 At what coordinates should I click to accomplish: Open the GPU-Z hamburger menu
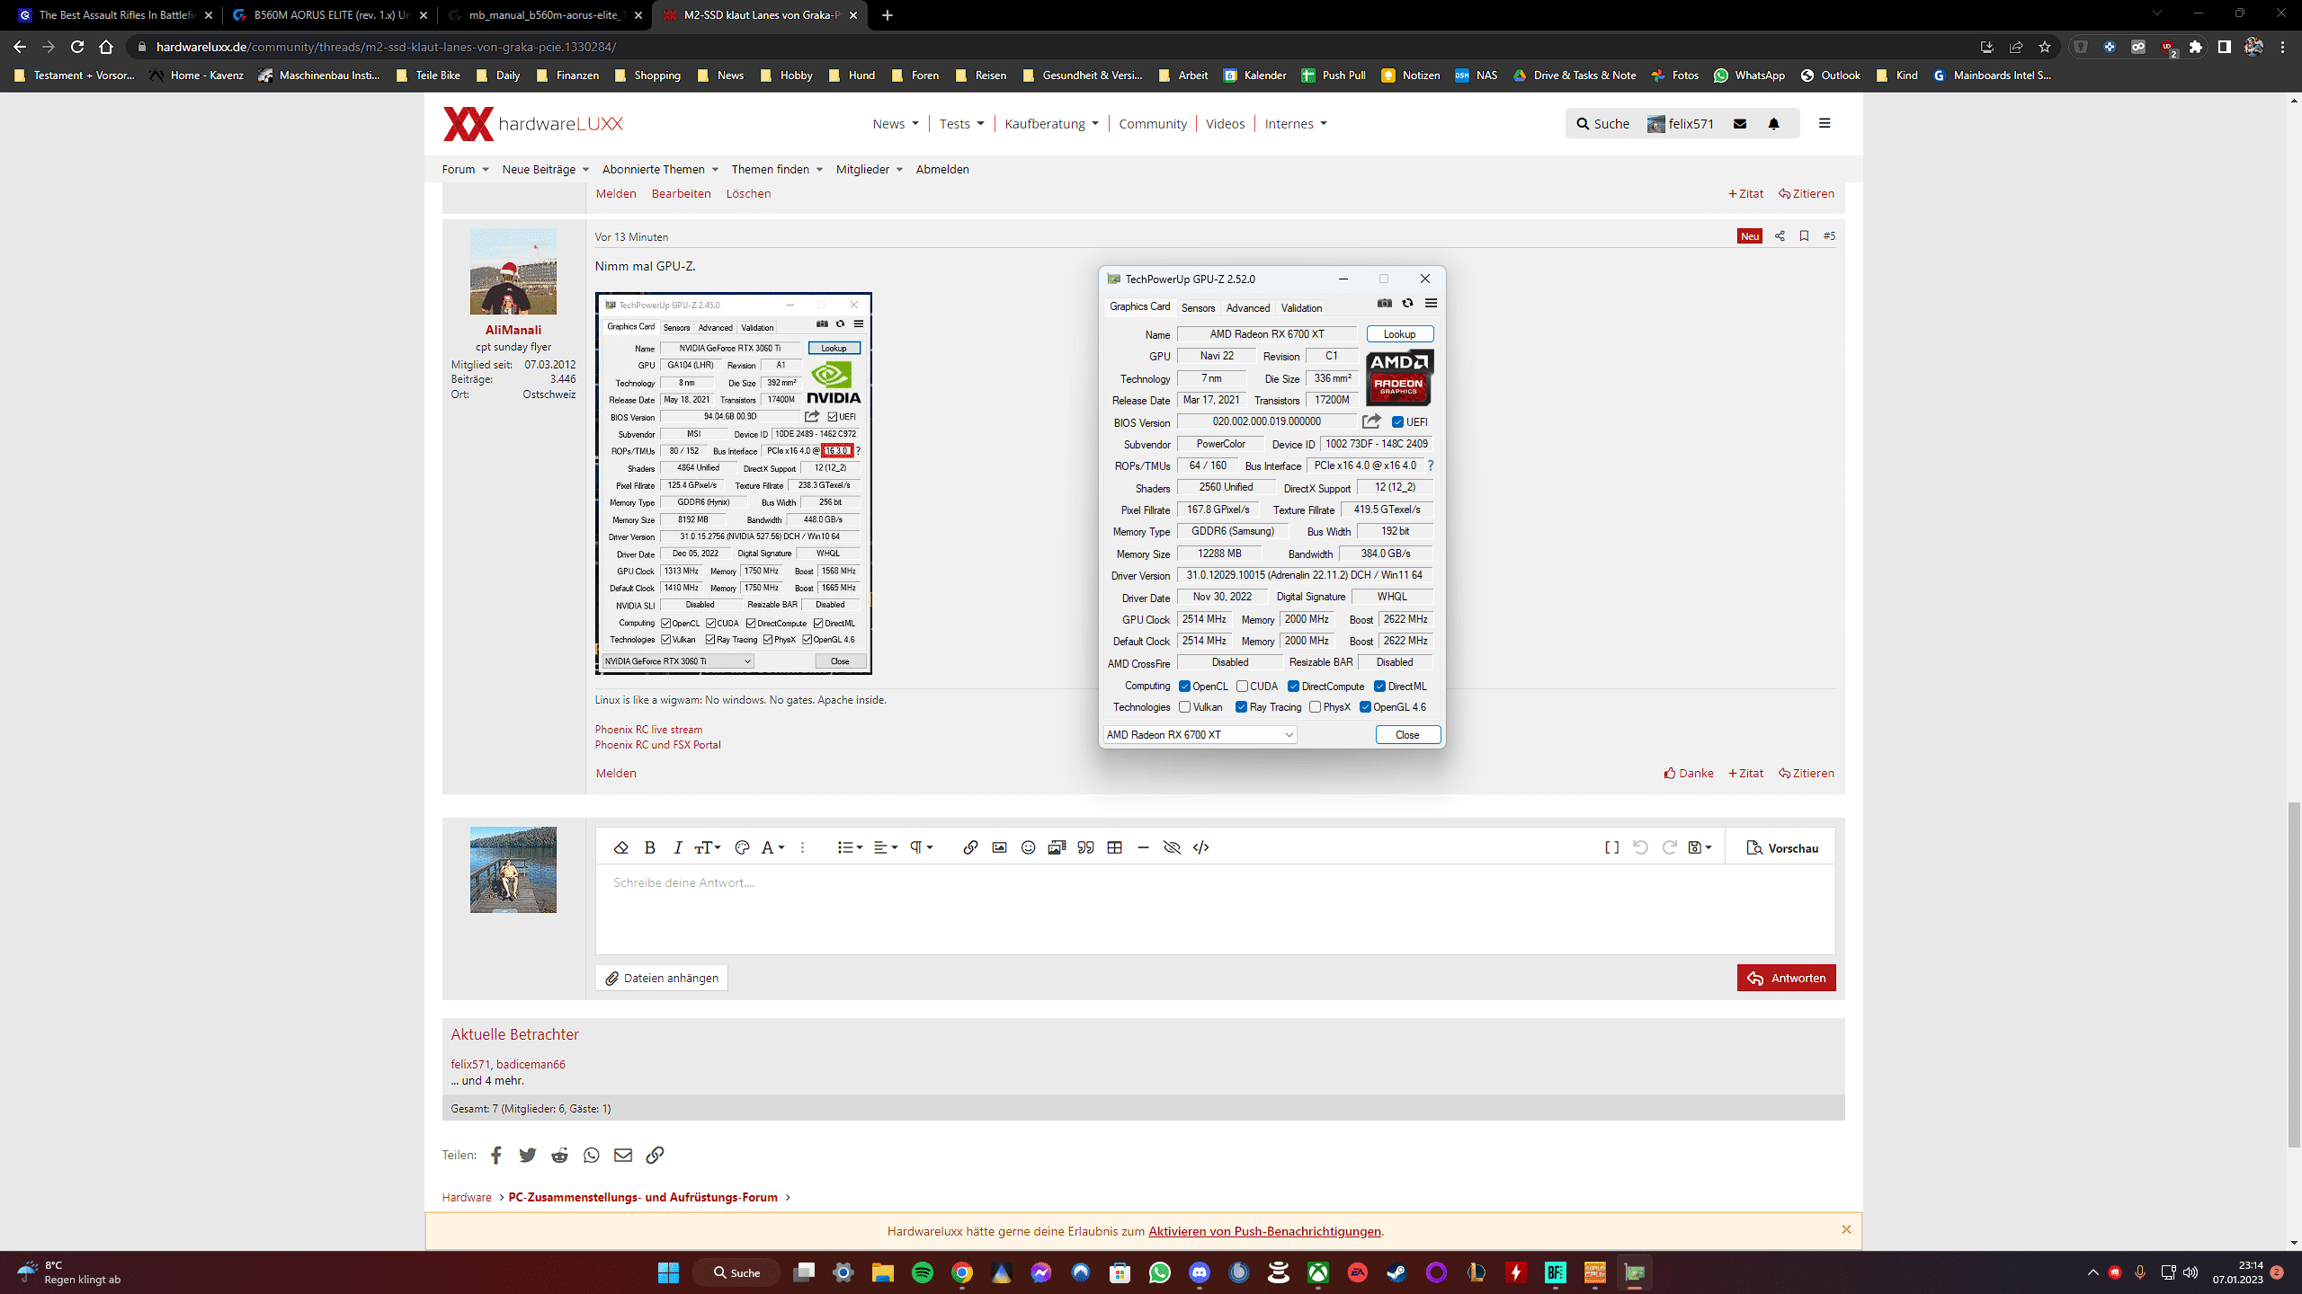1431,304
